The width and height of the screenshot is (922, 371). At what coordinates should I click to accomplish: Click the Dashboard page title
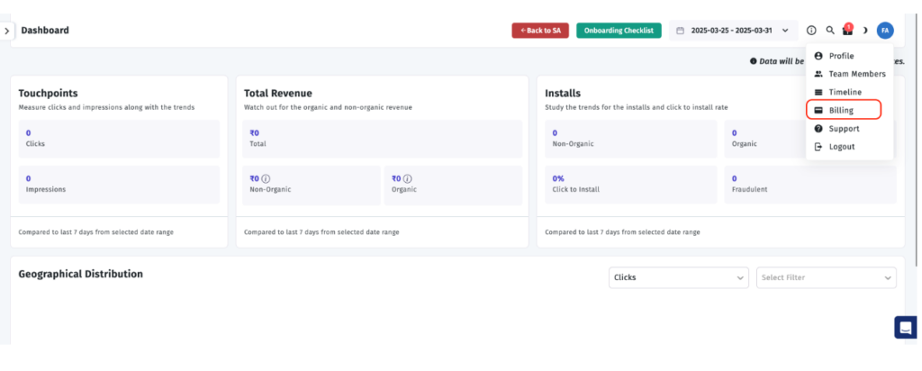[x=45, y=31]
